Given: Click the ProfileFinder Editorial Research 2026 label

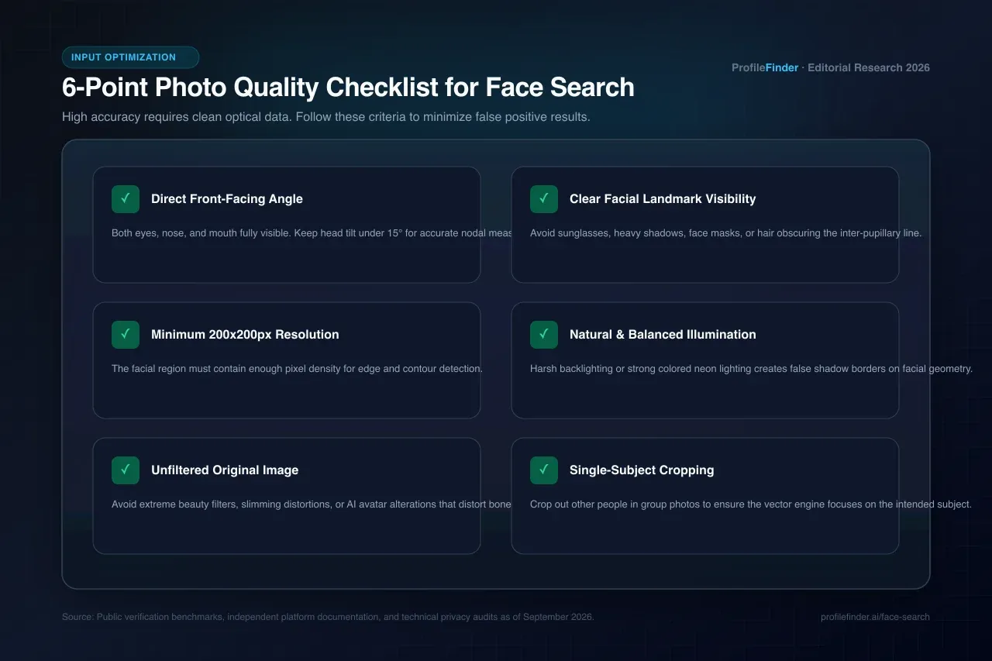Looking at the screenshot, I should [x=831, y=67].
